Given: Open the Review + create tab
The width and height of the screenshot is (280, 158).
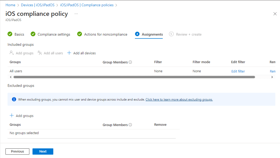Looking at the screenshot, I should coord(189,34).
